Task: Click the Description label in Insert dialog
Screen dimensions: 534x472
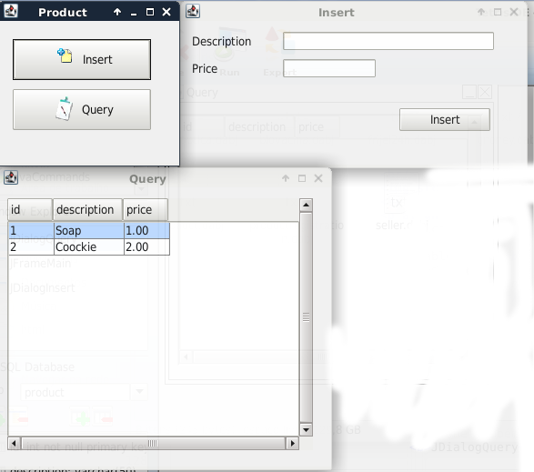Action: [221, 41]
